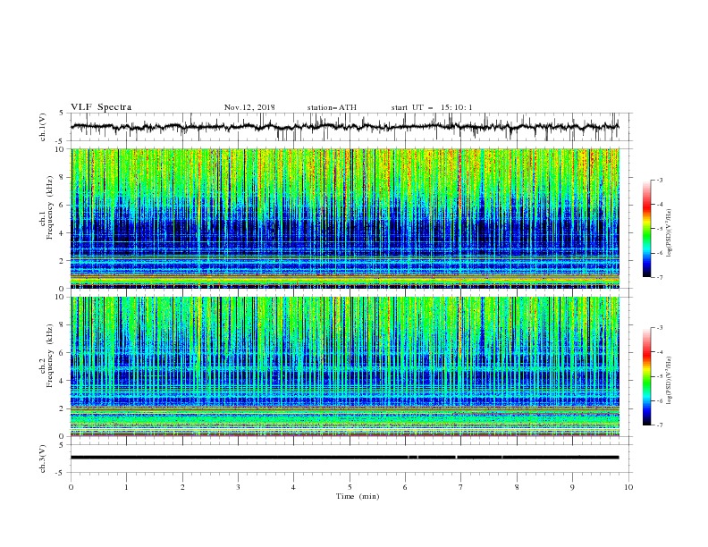Click the "4" tick on the time axis

coord(293,487)
